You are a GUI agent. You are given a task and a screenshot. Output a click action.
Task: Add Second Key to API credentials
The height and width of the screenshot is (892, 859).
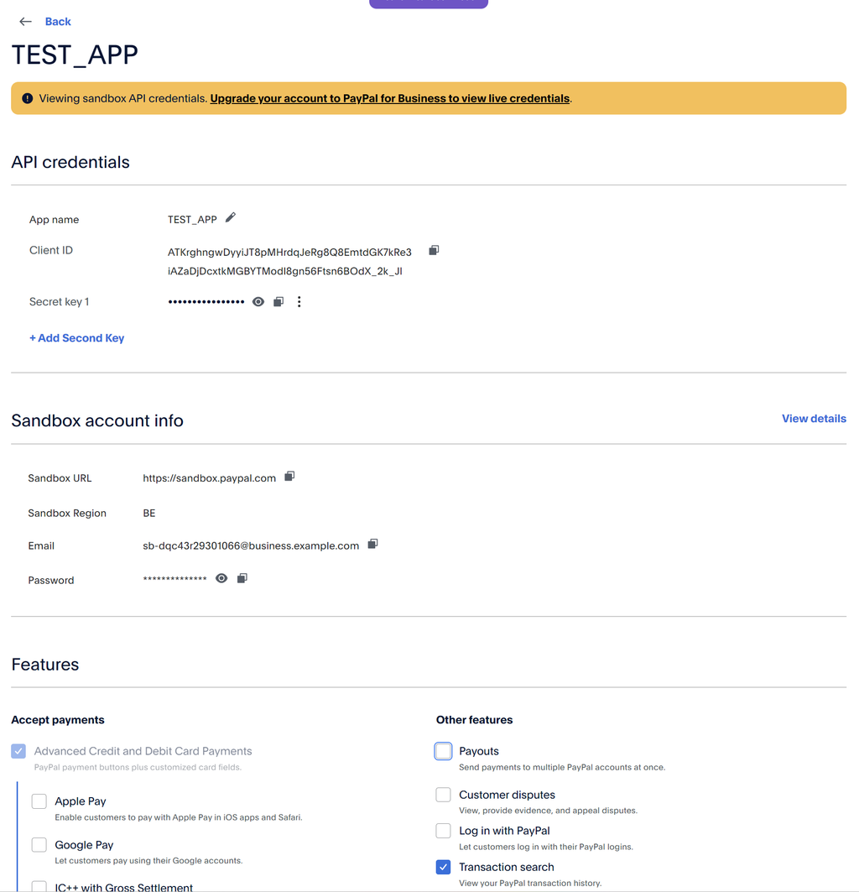pyautogui.click(x=77, y=338)
